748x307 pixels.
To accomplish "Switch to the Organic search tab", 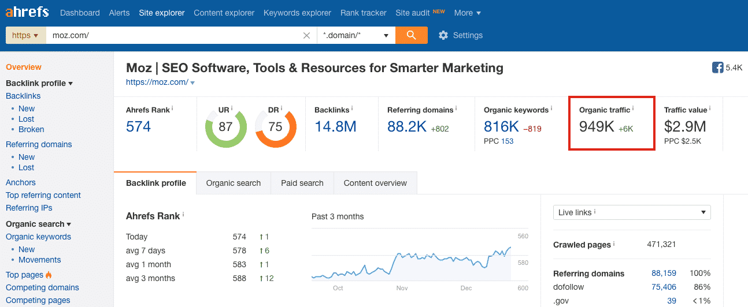I will pyautogui.click(x=234, y=183).
